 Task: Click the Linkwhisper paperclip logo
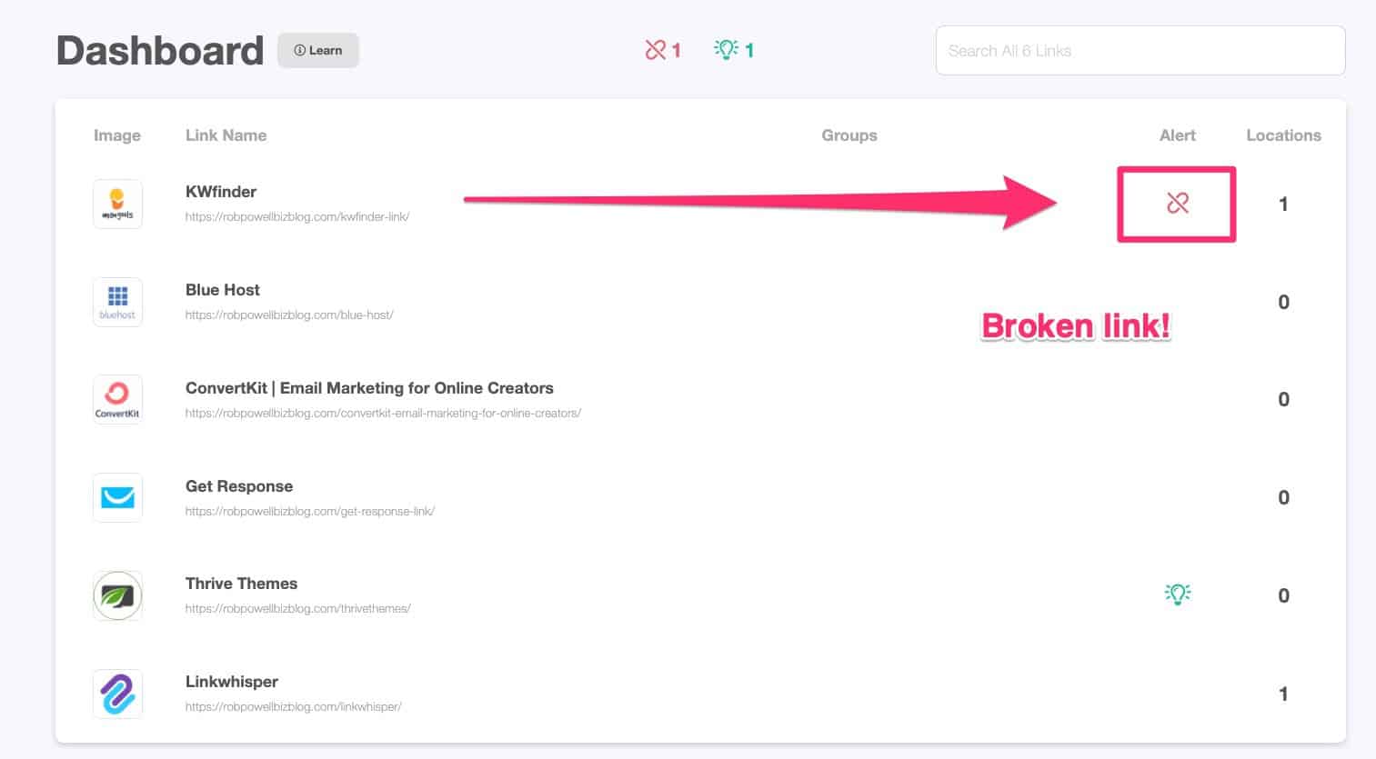tap(117, 694)
